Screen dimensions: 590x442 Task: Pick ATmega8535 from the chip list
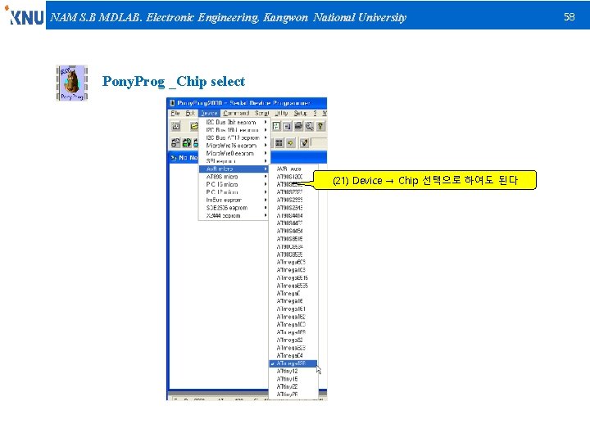tap(293, 286)
